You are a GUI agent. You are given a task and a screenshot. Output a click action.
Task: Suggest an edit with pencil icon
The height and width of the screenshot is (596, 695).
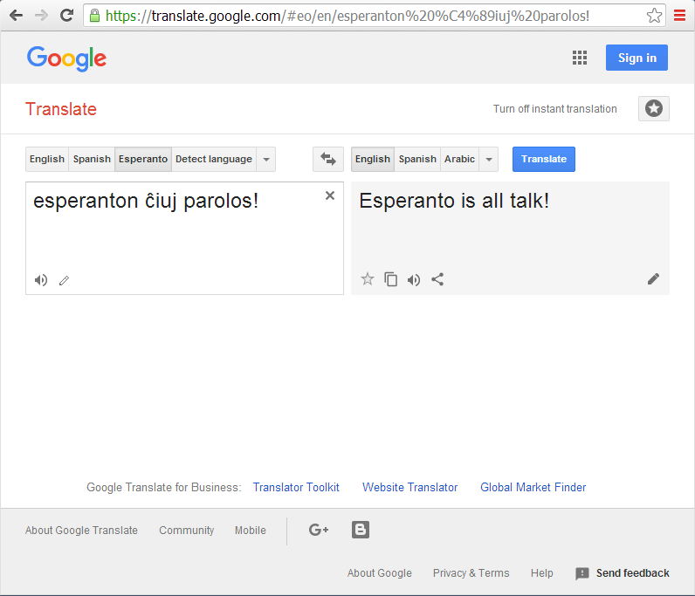coord(653,279)
